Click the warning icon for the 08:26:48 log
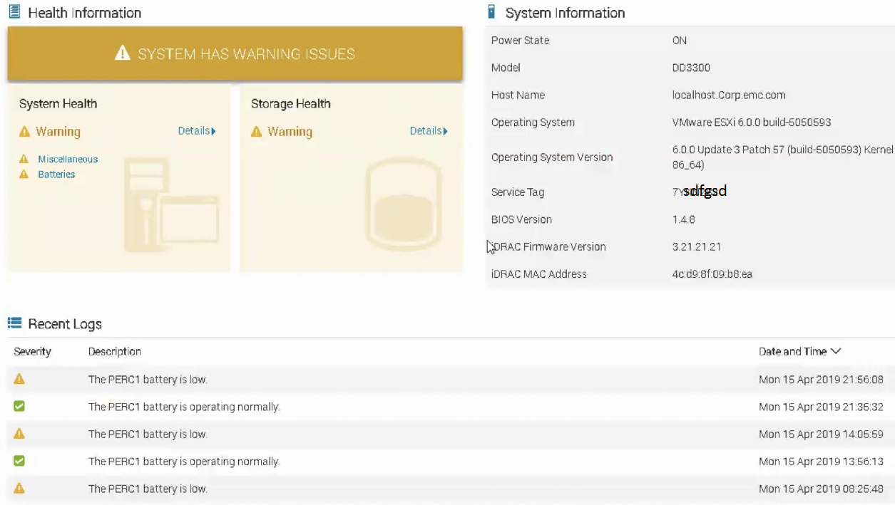895x505 pixels. pyautogui.click(x=19, y=488)
